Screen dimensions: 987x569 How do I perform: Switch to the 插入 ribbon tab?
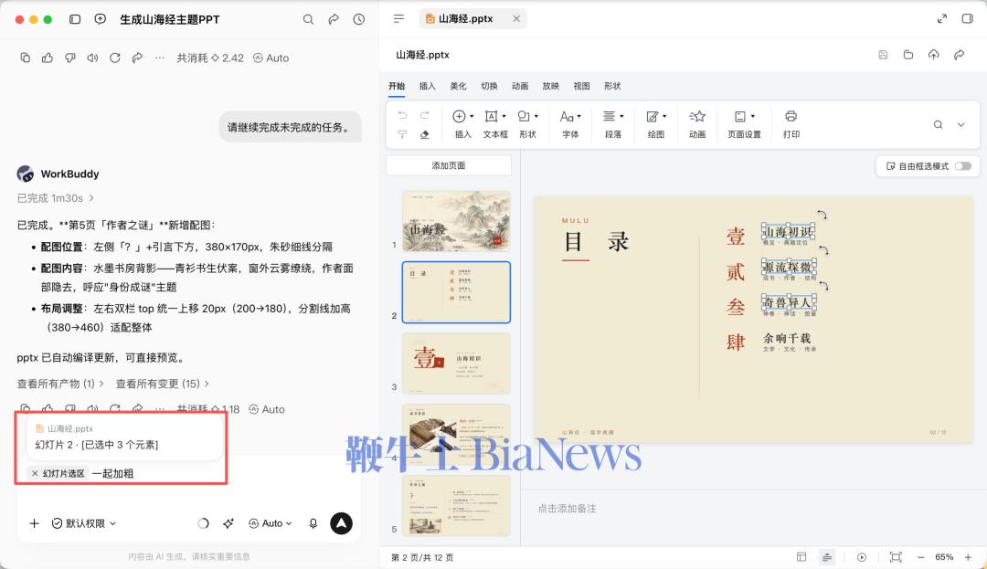[428, 86]
